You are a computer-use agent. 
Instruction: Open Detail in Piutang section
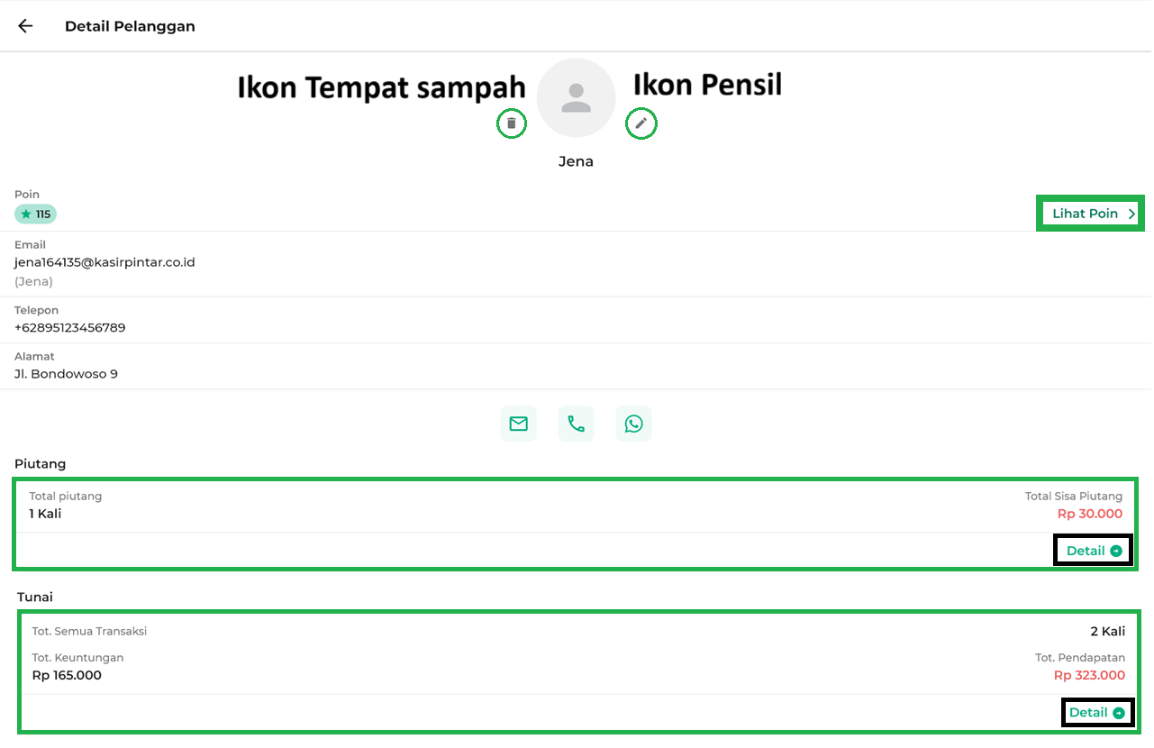pyautogui.click(x=1086, y=551)
